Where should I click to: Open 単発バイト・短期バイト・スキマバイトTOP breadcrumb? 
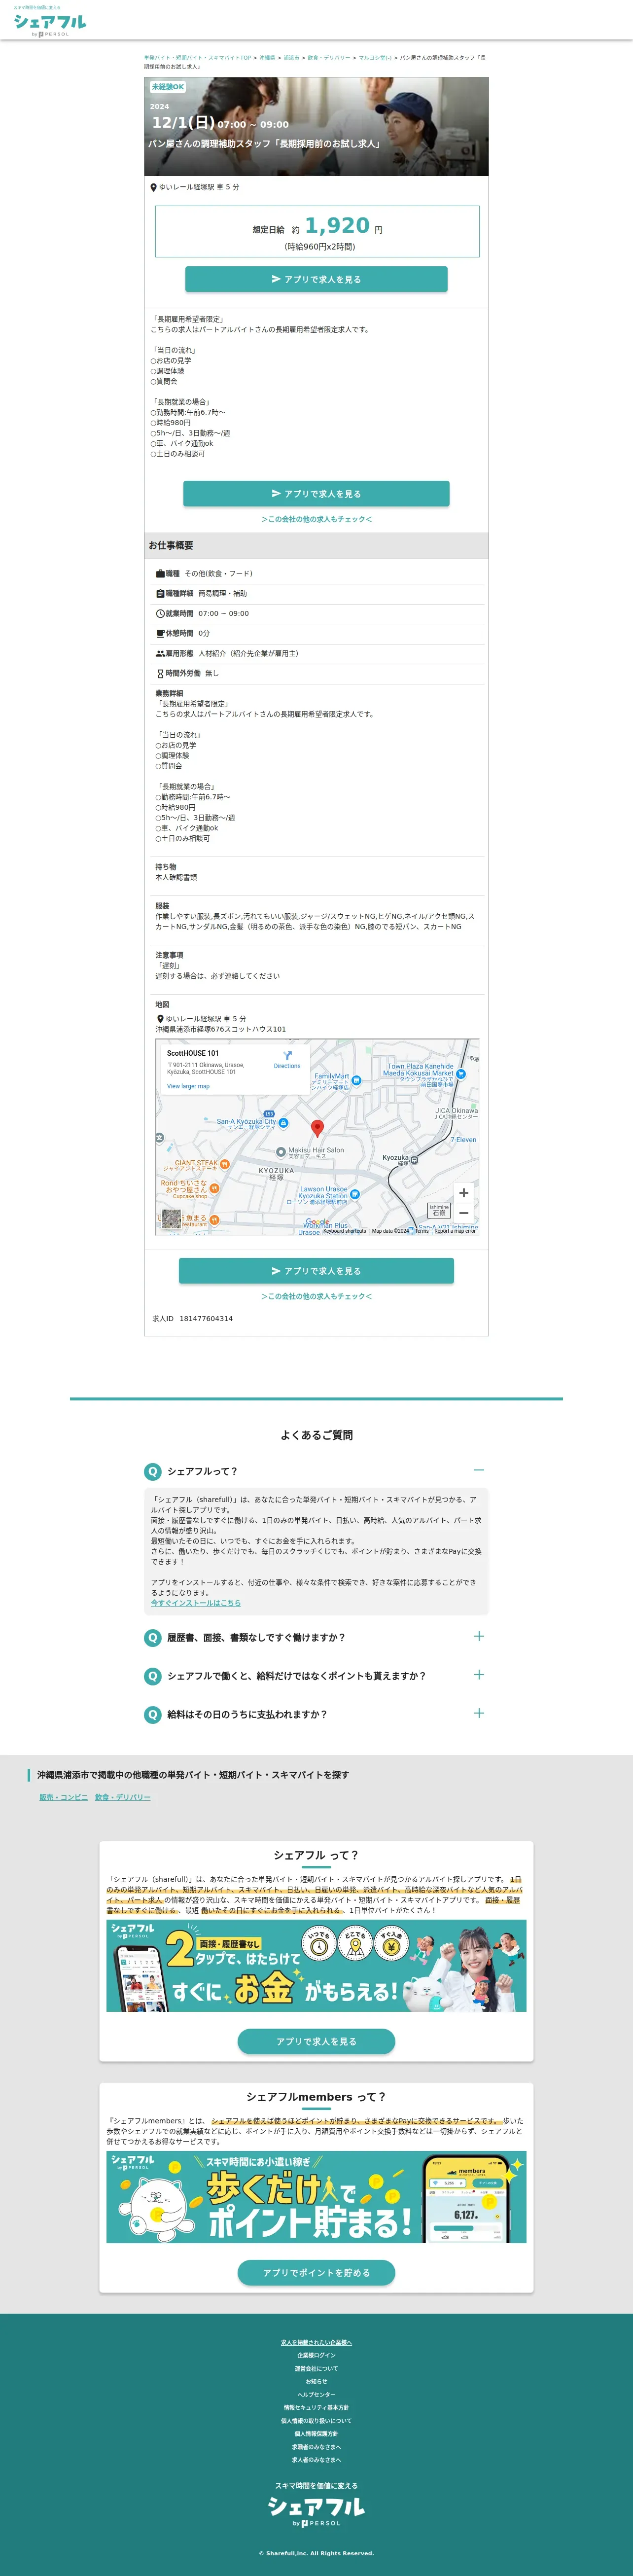(197, 58)
